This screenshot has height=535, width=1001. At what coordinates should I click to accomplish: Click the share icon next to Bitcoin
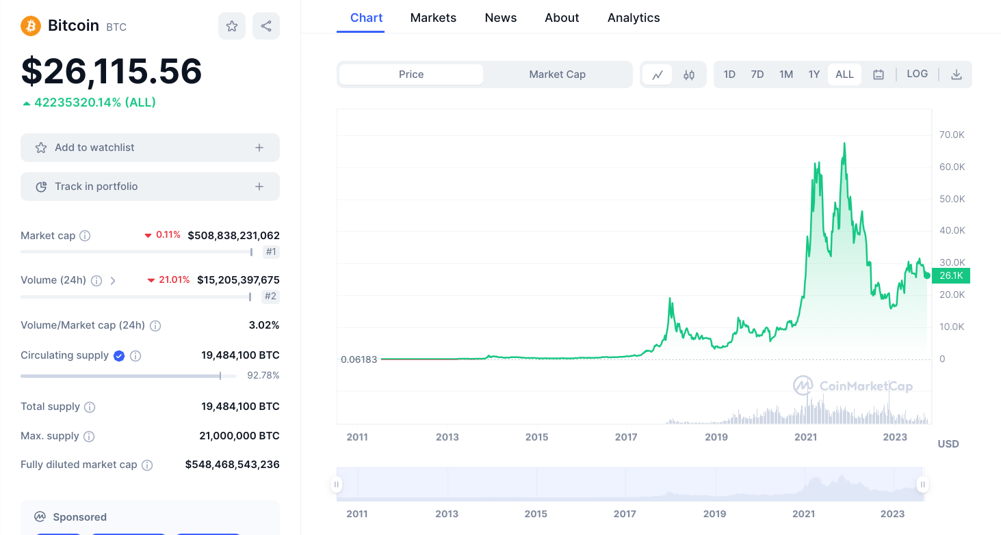(x=266, y=26)
